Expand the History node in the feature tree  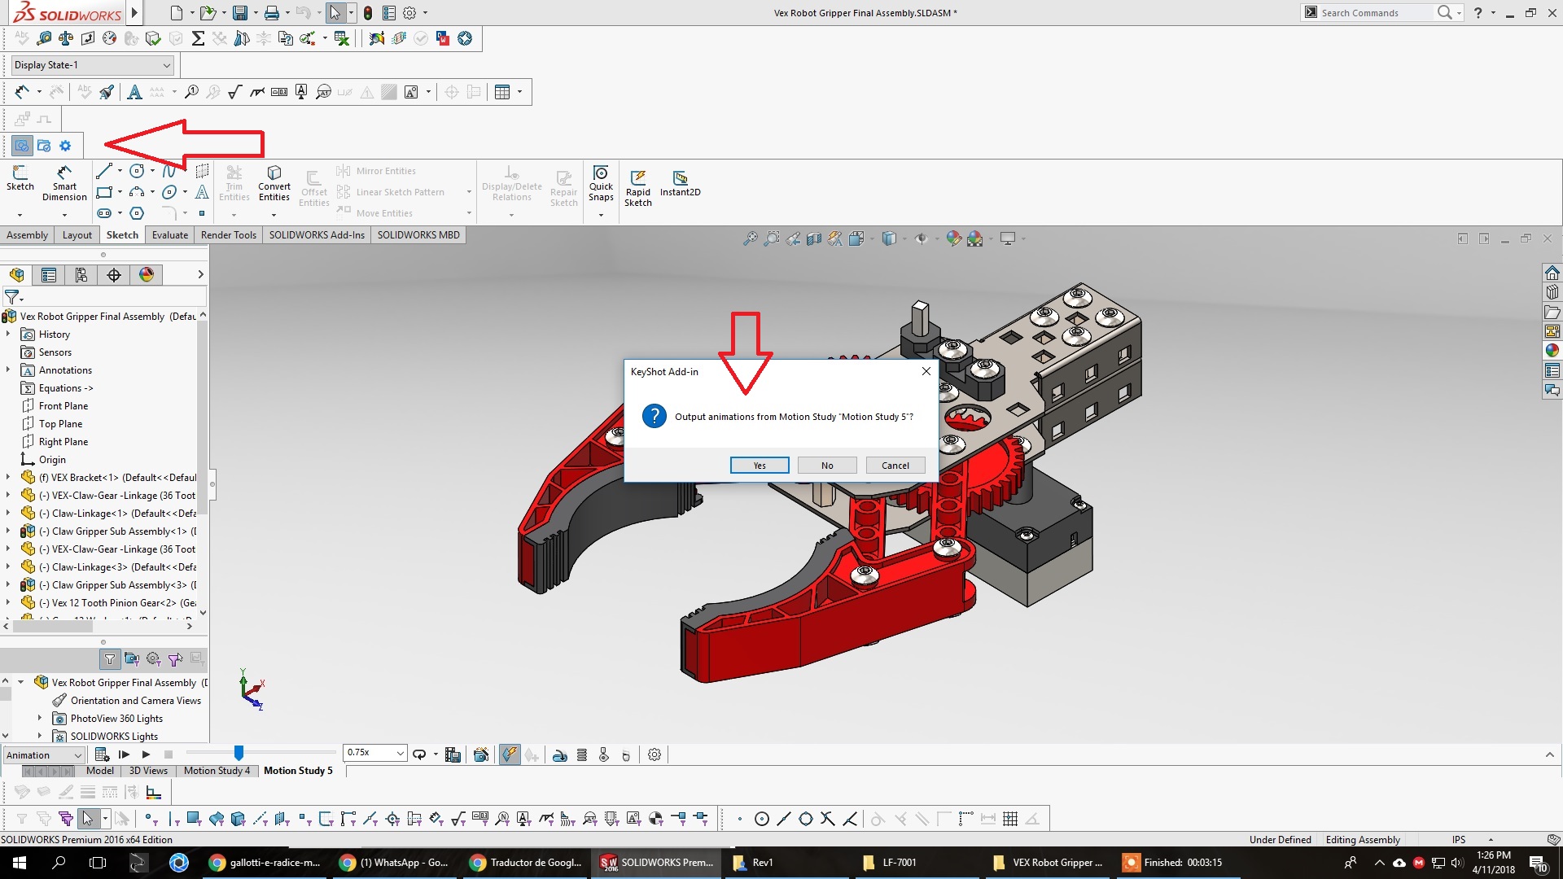click(x=10, y=334)
